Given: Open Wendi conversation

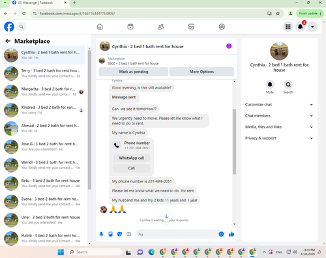Looking at the screenshot, I should [x=44, y=165].
